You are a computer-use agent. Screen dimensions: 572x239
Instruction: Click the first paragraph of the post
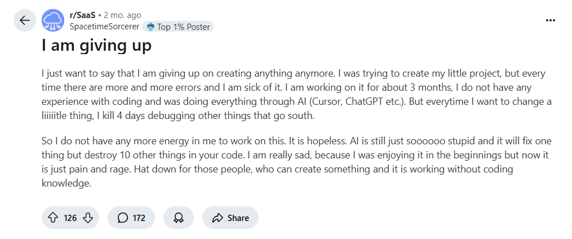coord(296,95)
